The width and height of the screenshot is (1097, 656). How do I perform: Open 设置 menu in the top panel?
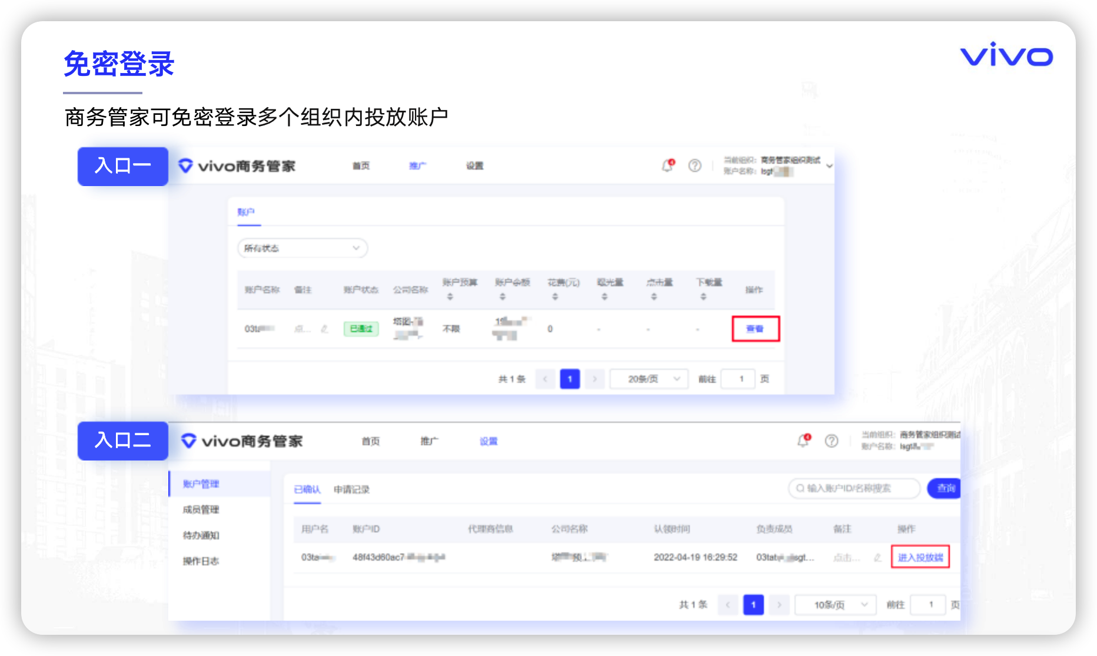(x=475, y=166)
